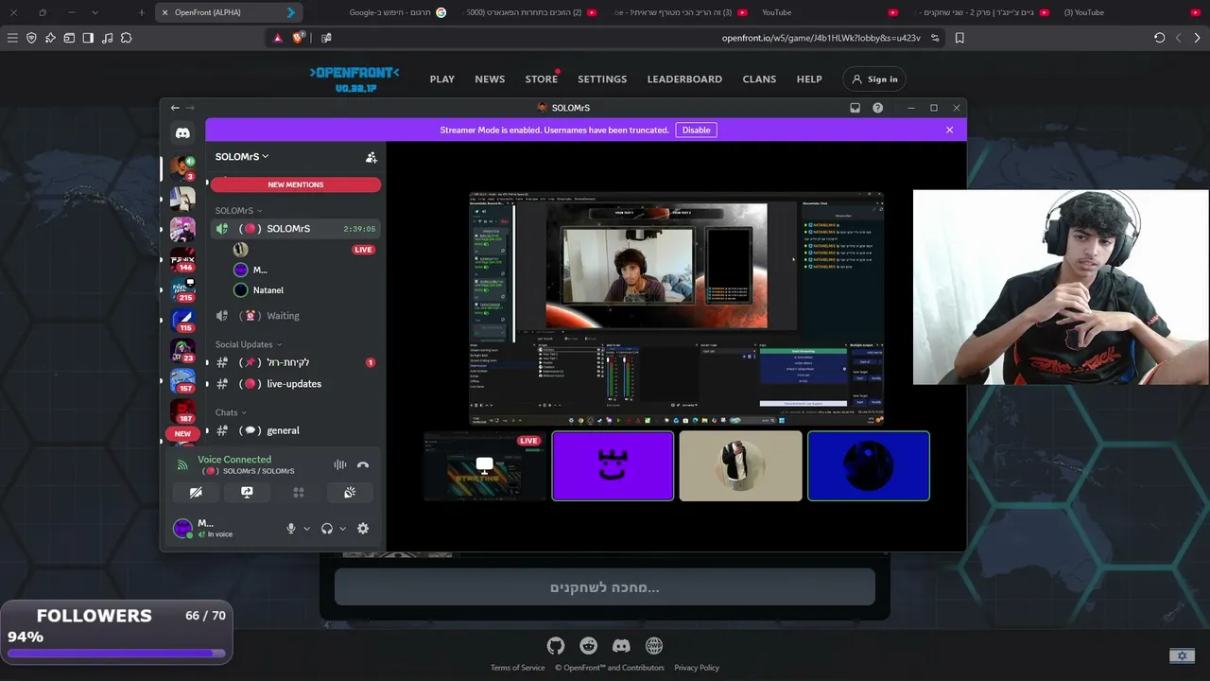Viewport: 1210px width, 681px height.
Task: Open the browser music note icon
Action: pos(107,38)
